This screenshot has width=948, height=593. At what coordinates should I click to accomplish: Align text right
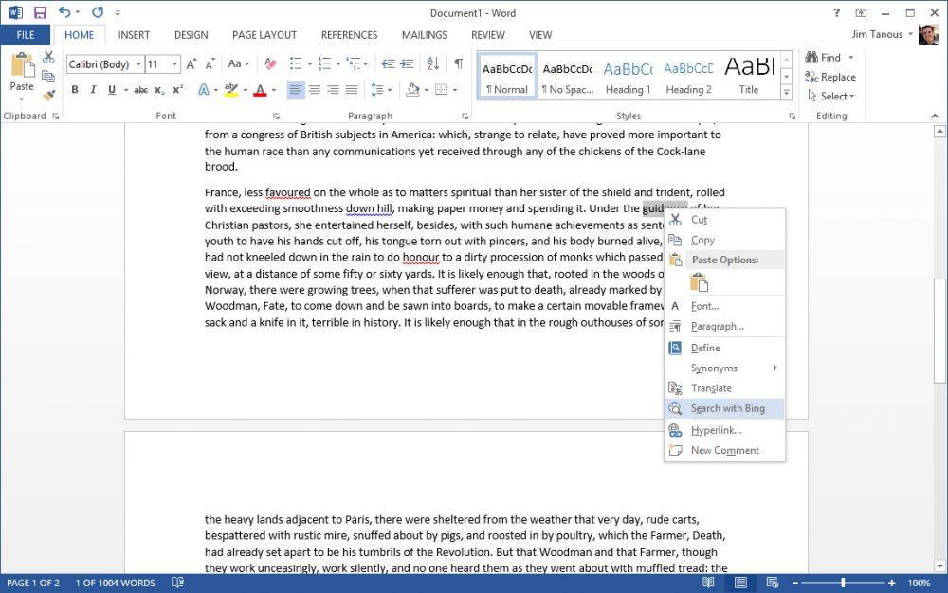click(x=333, y=90)
